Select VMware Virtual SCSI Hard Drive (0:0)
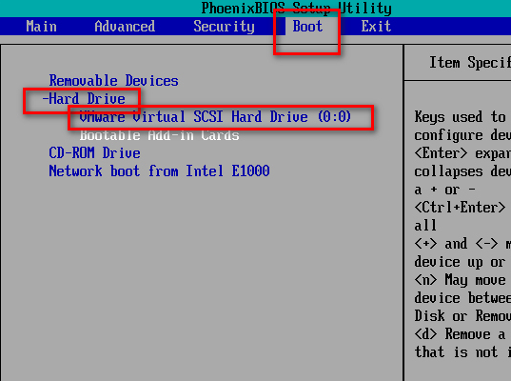Screen dimensions: 511x381 point(215,116)
